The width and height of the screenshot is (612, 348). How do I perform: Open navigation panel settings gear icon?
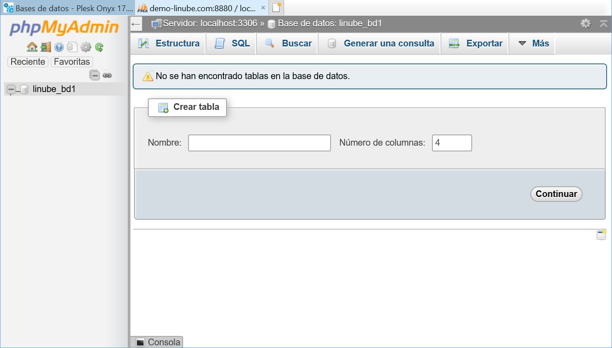click(x=85, y=47)
